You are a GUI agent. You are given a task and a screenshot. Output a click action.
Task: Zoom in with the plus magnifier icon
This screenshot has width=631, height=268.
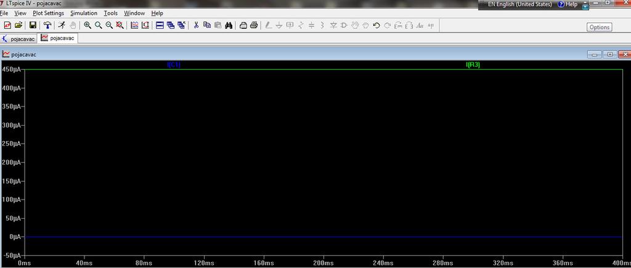tap(88, 25)
